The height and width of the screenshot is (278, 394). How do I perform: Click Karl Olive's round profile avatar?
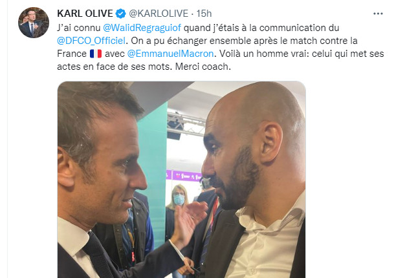click(x=34, y=23)
